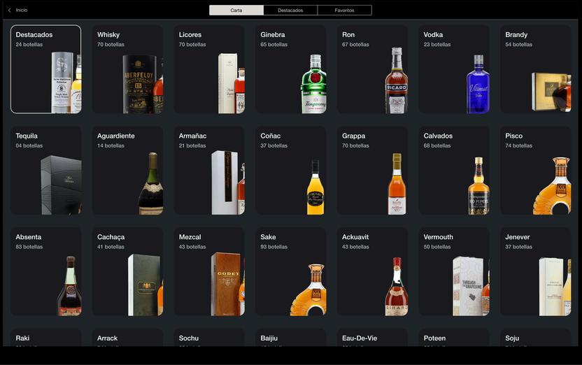Open the Sake category card
Image resolution: width=582 pixels, height=365 pixels.
tap(290, 271)
